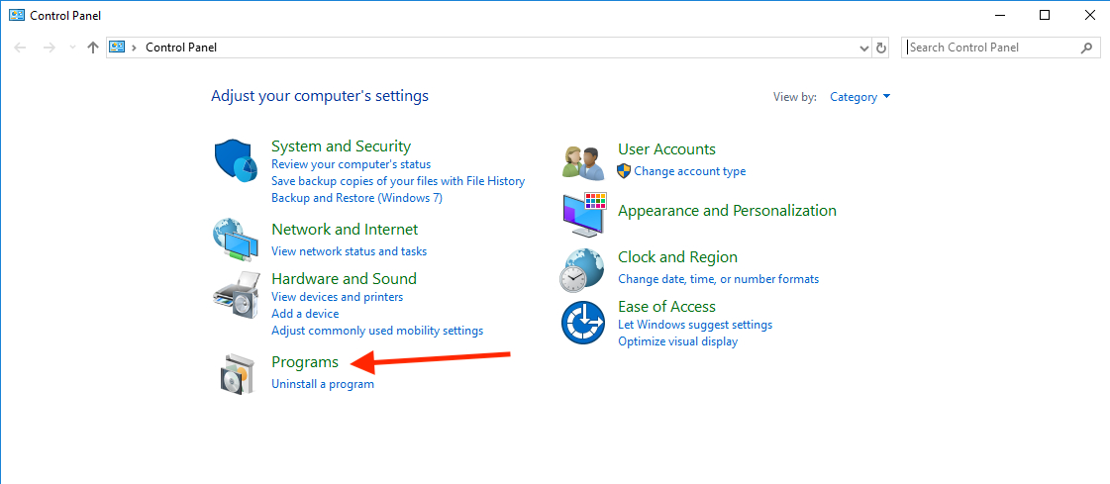Screen dimensions: 1110x484
Task: Open the Network and Internet globe icon
Action: 235,239
